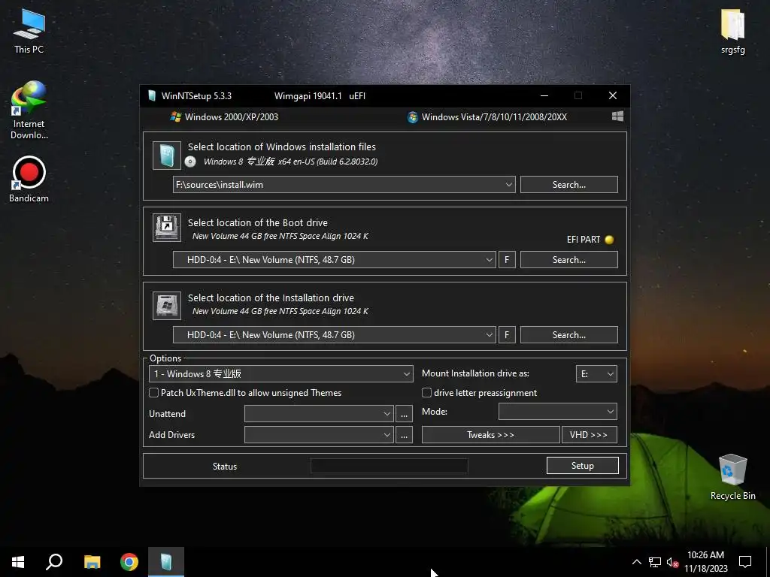Click the muted volume tray icon
This screenshot has height=577, width=770.
pyautogui.click(x=672, y=562)
